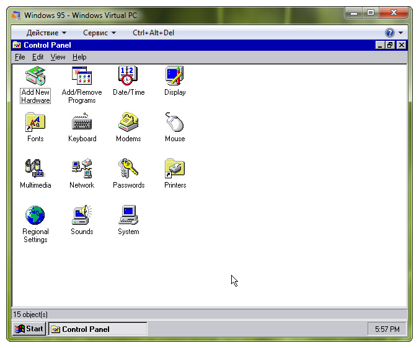The height and width of the screenshot is (348, 419).
Task: Expand the Действие dropdown menu
Action: click(x=46, y=33)
